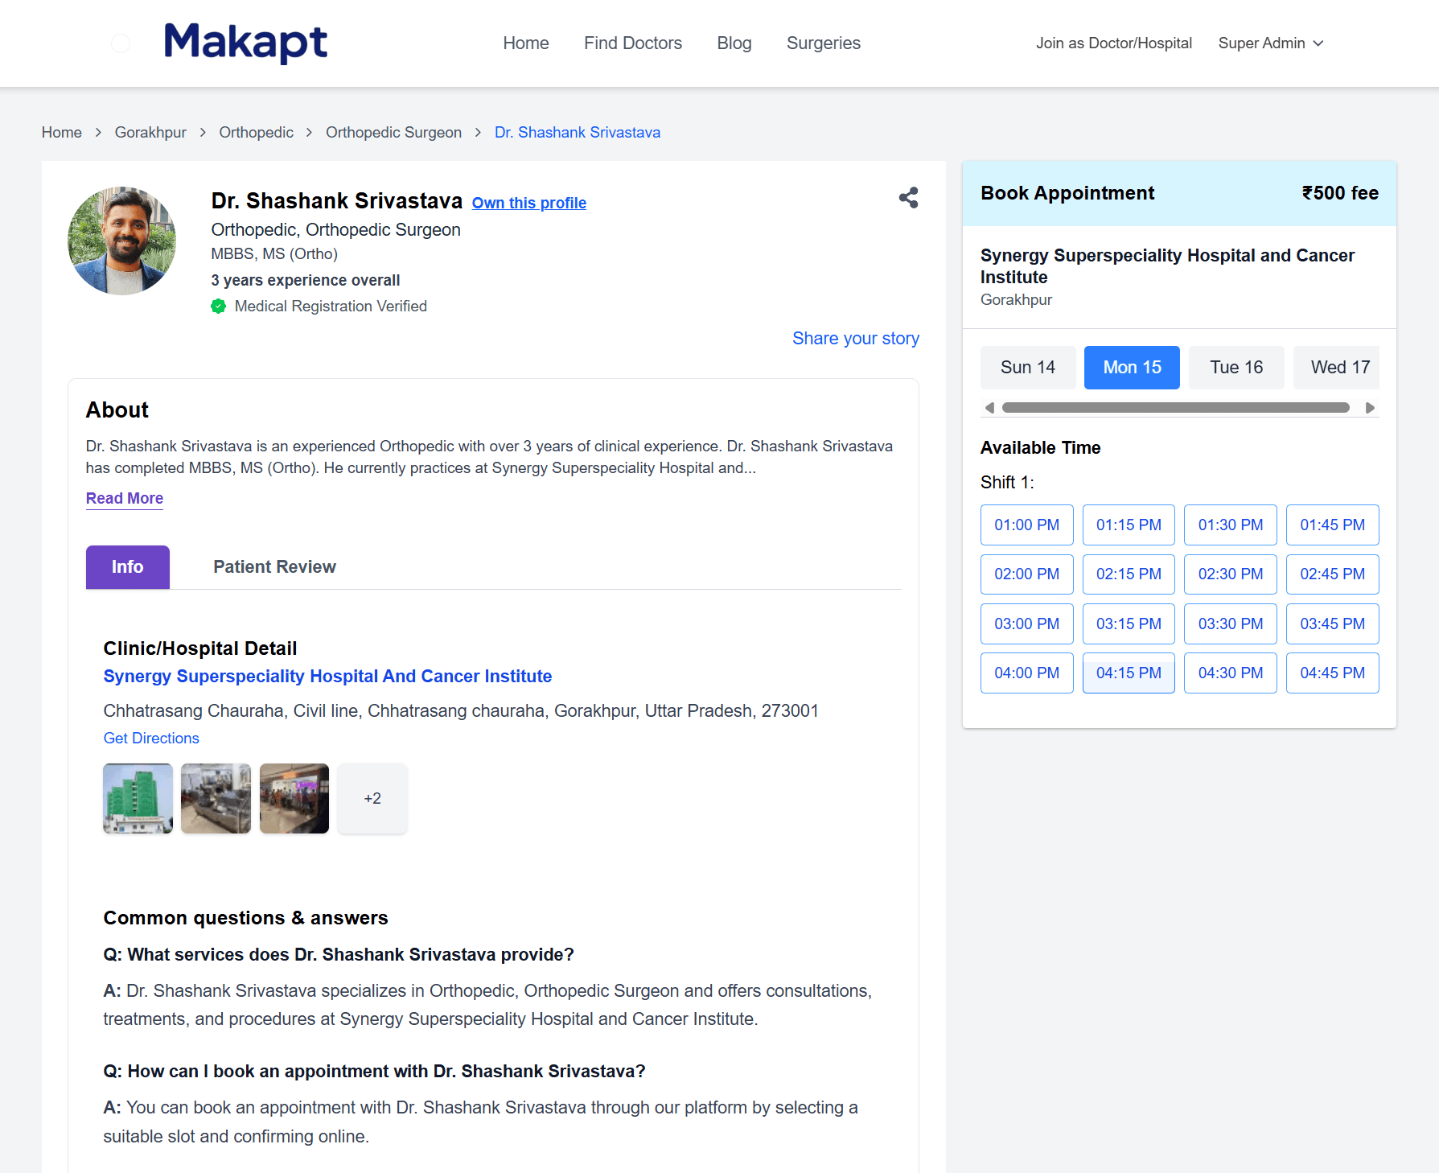This screenshot has height=1173, width=1439.
Task: Expand the About section with Read More
Action: coord(124,498)
